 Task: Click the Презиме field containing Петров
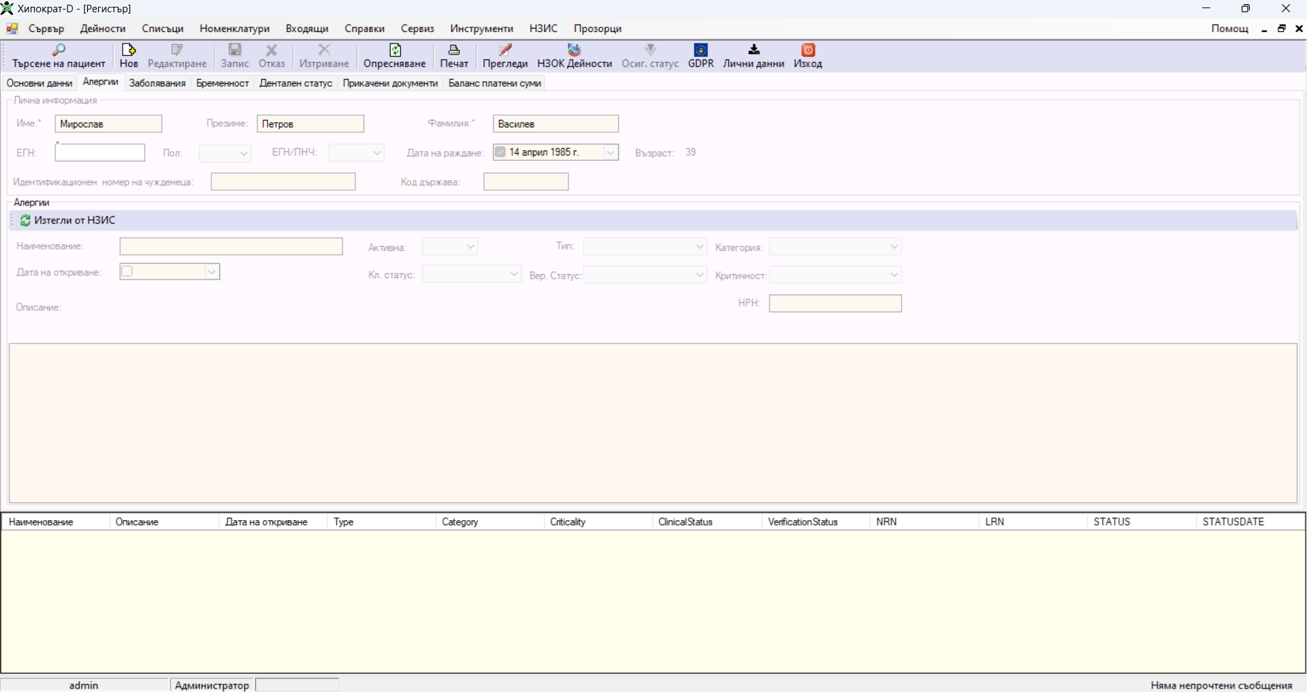[x=310, y=123]
